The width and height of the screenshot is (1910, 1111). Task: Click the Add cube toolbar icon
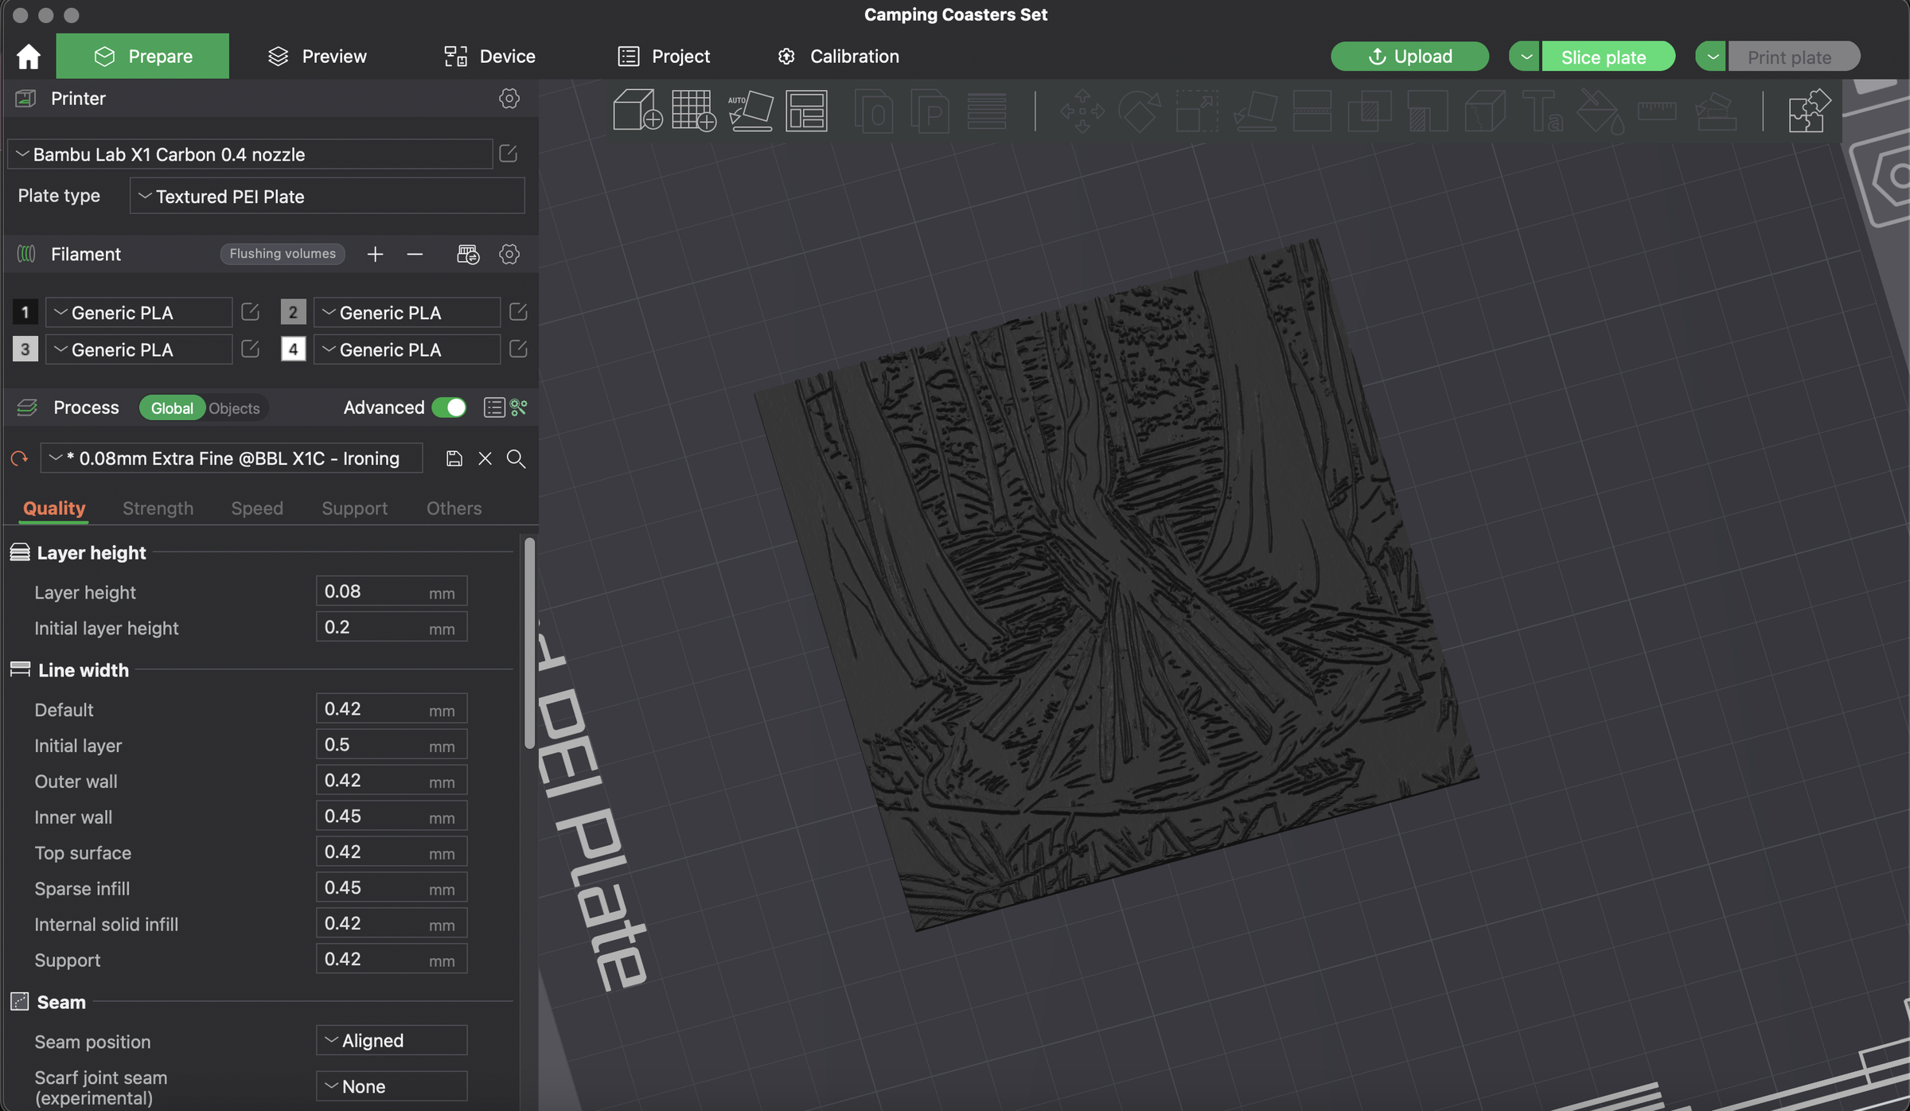[x=637, y=110]
